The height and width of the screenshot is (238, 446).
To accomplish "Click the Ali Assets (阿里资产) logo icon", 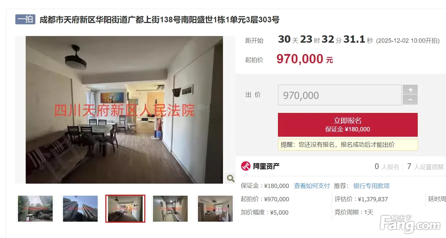I will 246,166.
